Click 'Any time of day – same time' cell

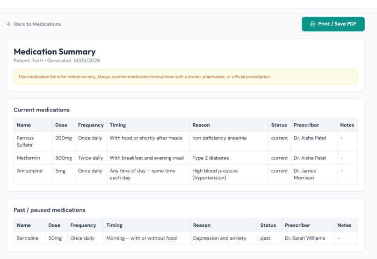[x=148, y=175]
